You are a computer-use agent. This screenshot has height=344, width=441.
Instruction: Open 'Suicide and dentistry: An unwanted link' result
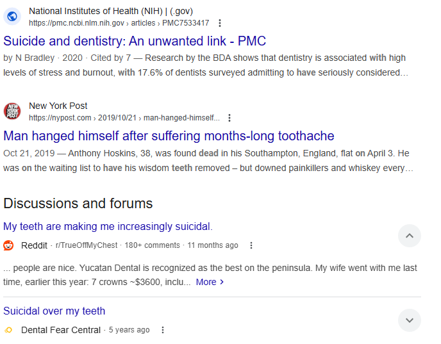[135, 41]
